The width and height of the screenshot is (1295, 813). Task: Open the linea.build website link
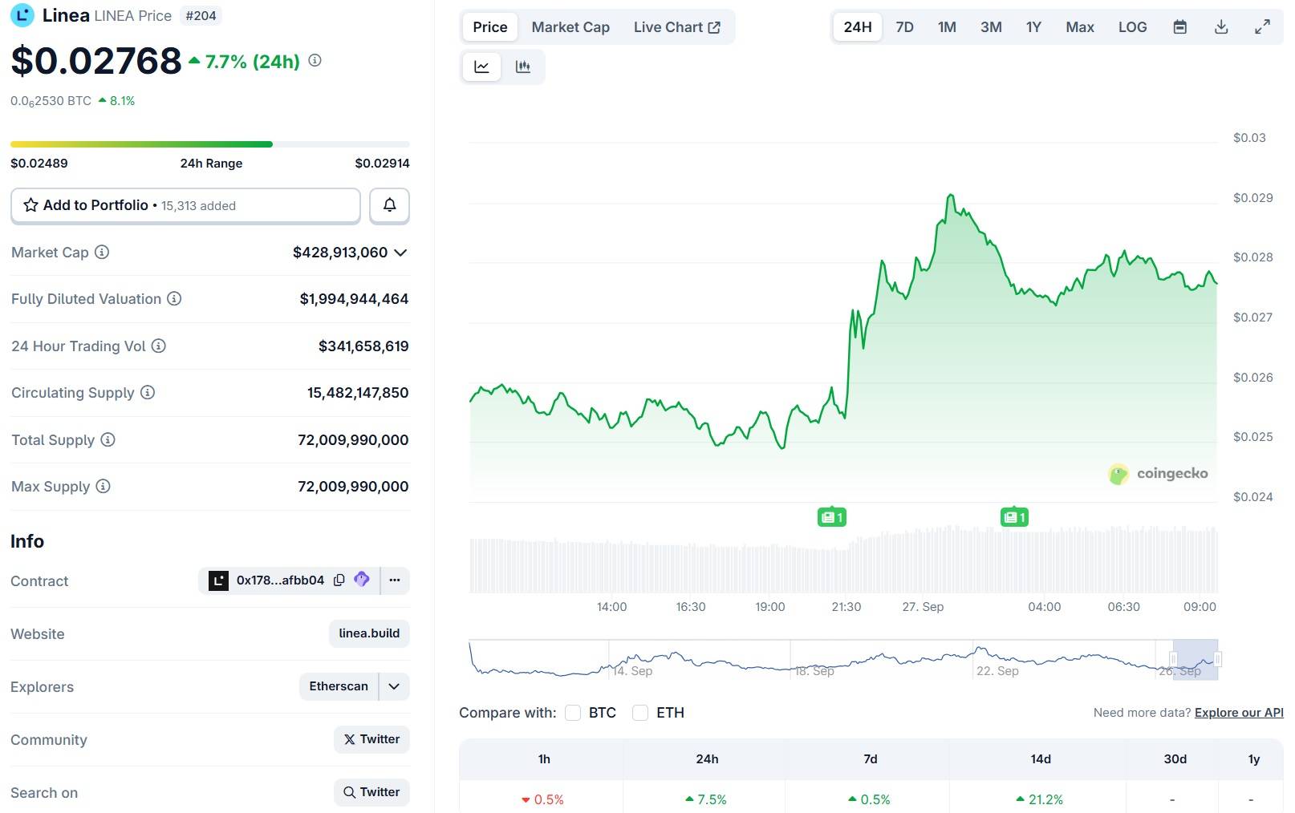pyautogui.click(x=369, y=633)
